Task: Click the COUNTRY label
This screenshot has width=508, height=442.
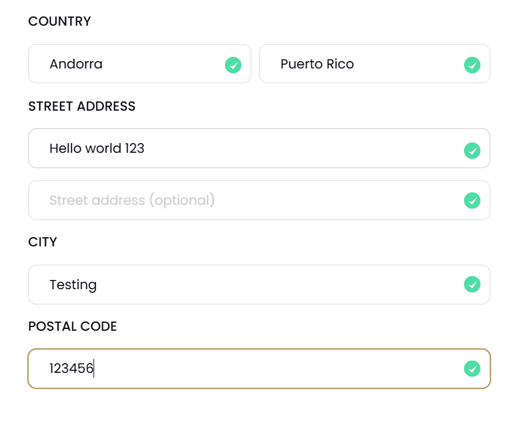Action: point(60,21)
